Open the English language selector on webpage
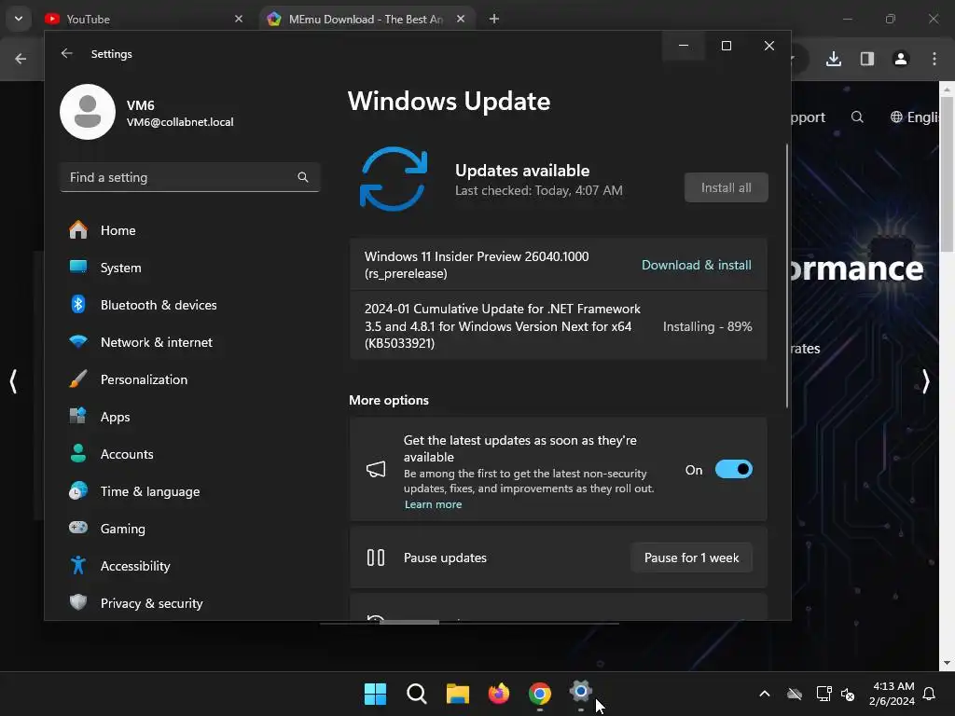This screenshot has height=716, width=955. point(916,117)
